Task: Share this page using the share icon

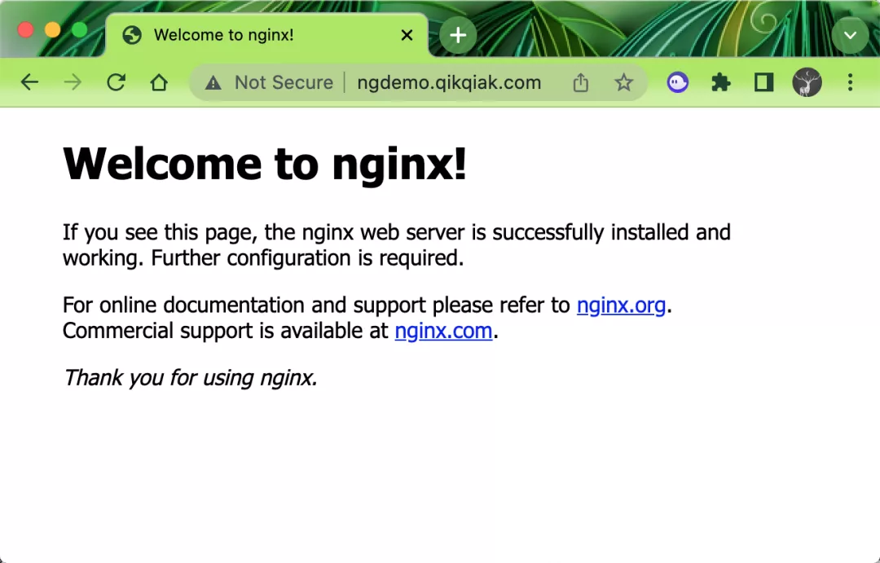Action: click(580, 82)
